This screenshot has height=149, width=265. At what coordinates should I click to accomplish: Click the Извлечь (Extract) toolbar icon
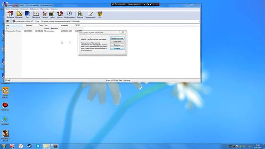pyautogui.click(x=19, y=14)
